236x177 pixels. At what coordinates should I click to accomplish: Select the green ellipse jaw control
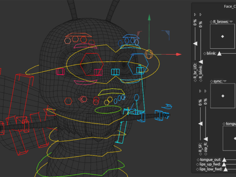click(108, 110)
